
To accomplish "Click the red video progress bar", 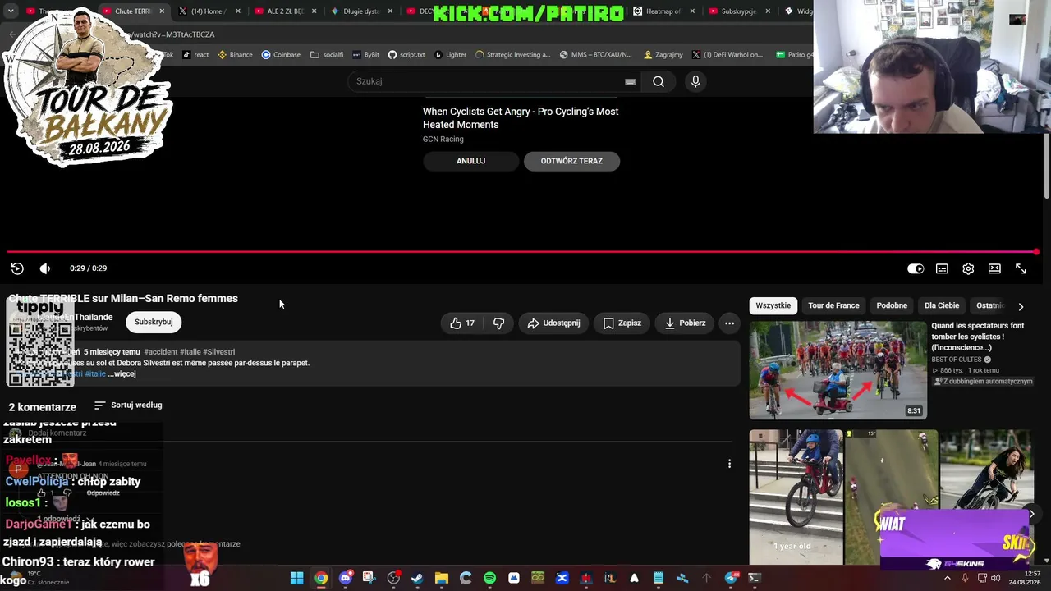I will [x=522, y=252].
